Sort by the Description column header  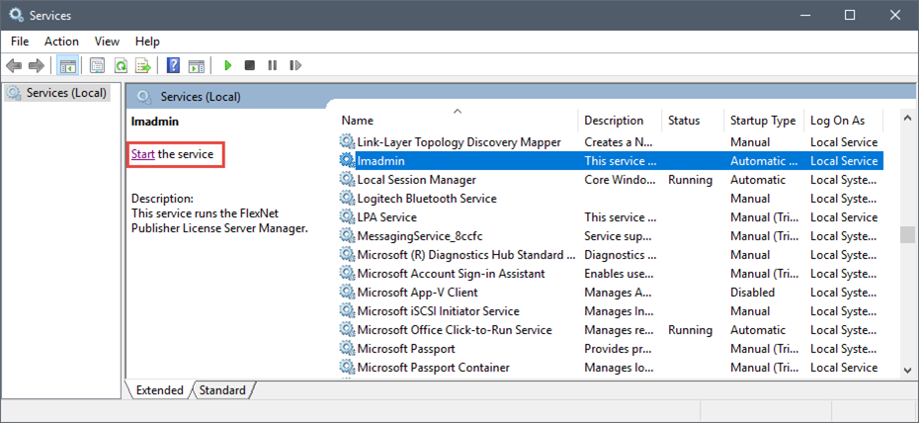[x=620, y=121]
